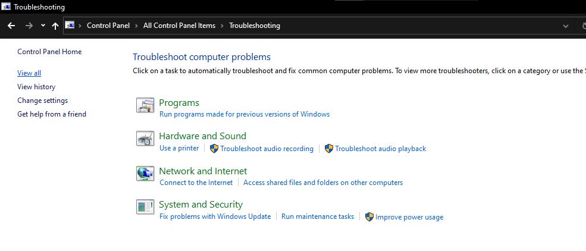Click Troubleshoot audio playback link

(x=380, y=149)
